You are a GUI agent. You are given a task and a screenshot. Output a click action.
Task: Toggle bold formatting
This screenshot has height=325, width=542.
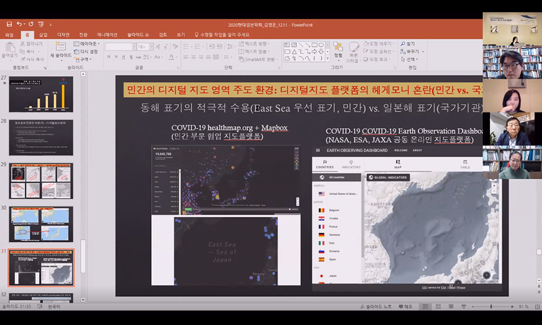click(108, 57)
